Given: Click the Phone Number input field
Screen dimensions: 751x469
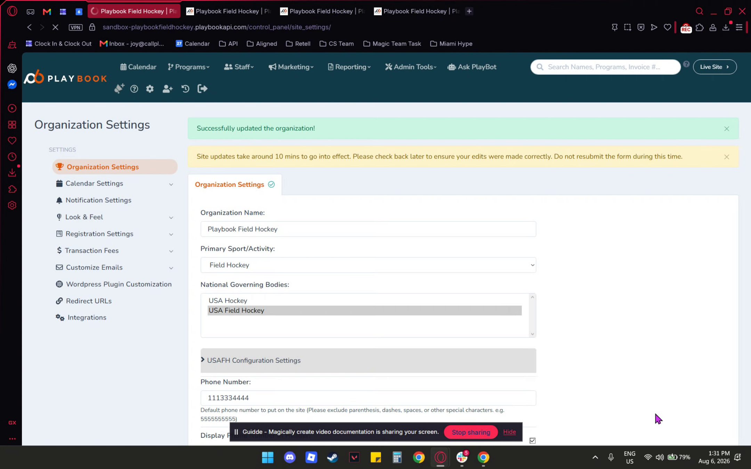Looking at the screenshot, I should coord(368,398).
